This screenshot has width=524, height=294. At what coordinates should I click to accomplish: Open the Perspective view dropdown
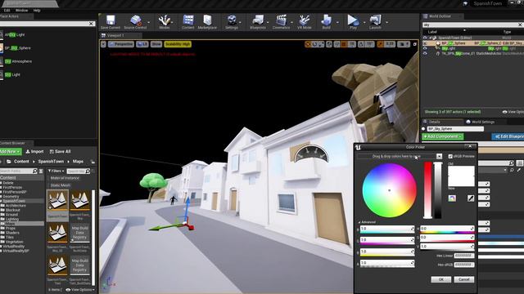pos(121,44)
